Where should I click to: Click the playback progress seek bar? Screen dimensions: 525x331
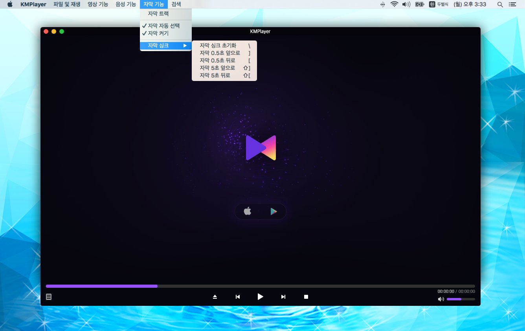[260, 286]
